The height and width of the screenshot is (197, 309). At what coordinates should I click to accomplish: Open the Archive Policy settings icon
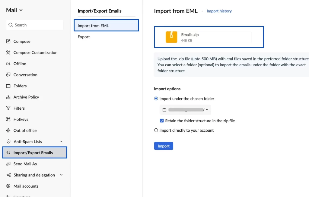[8, 97]
